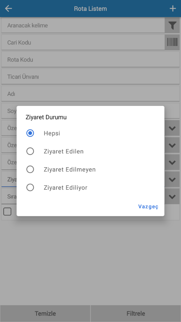Focus the Rota Kodu input field

click(91, 60)
